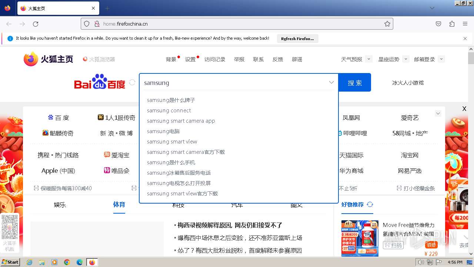Open the 1人1服传奇 link

(x=116, y=118)
